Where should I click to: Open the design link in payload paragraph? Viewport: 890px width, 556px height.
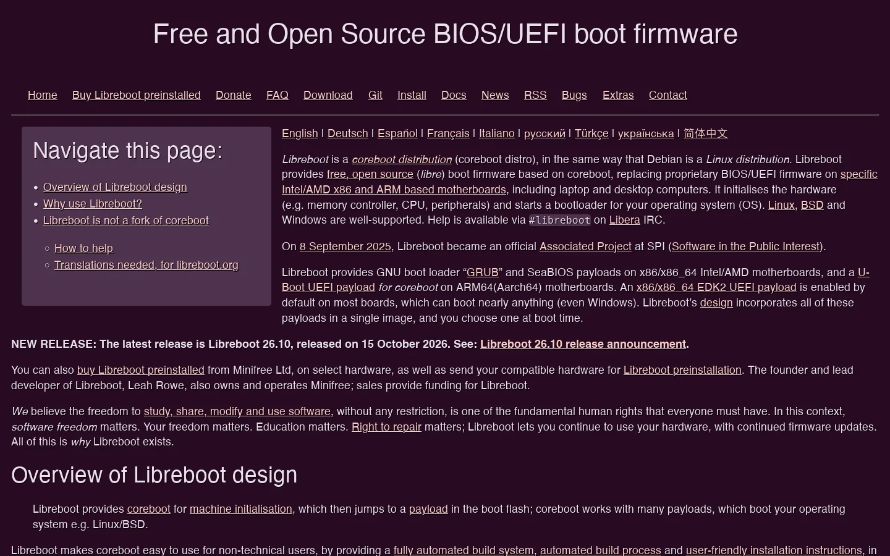coord(716,303)
